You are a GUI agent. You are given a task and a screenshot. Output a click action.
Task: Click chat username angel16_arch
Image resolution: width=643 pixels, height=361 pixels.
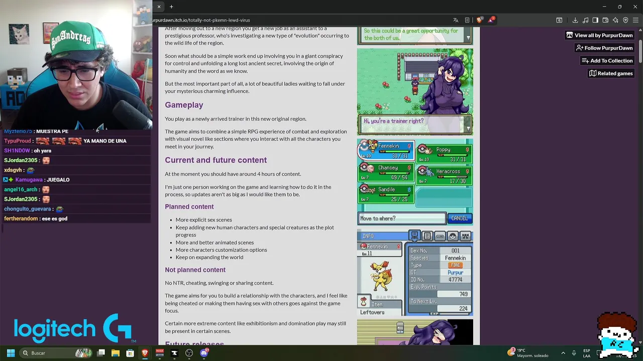tap(21, 189)
